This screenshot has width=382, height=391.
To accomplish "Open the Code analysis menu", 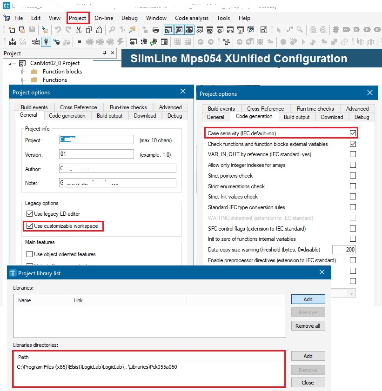I will pyautogui.click(x=192, y=18).
